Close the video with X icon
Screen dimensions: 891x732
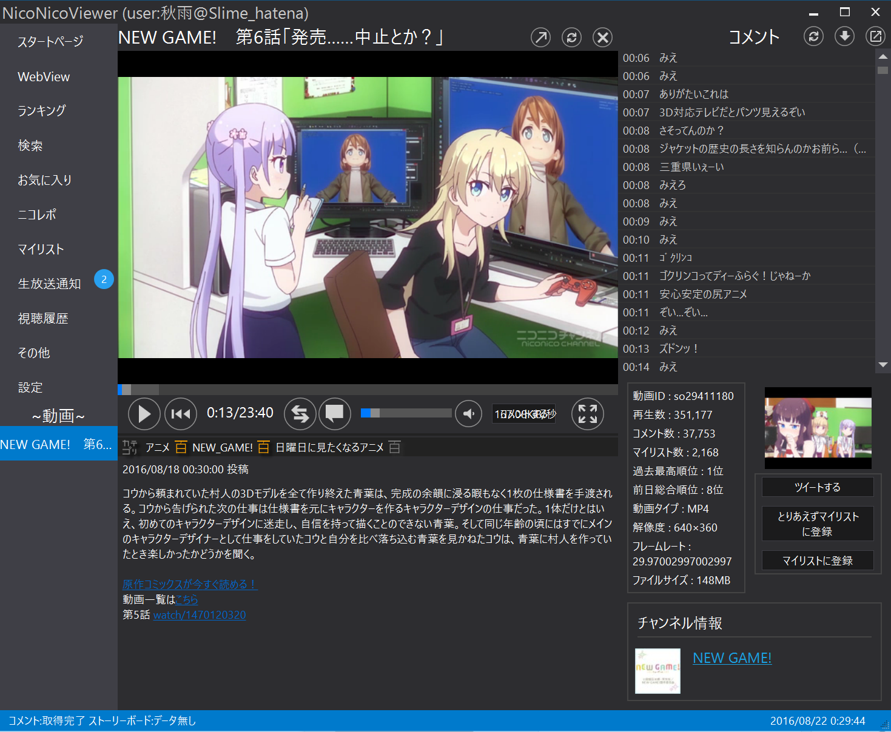[x=602, y=38]
